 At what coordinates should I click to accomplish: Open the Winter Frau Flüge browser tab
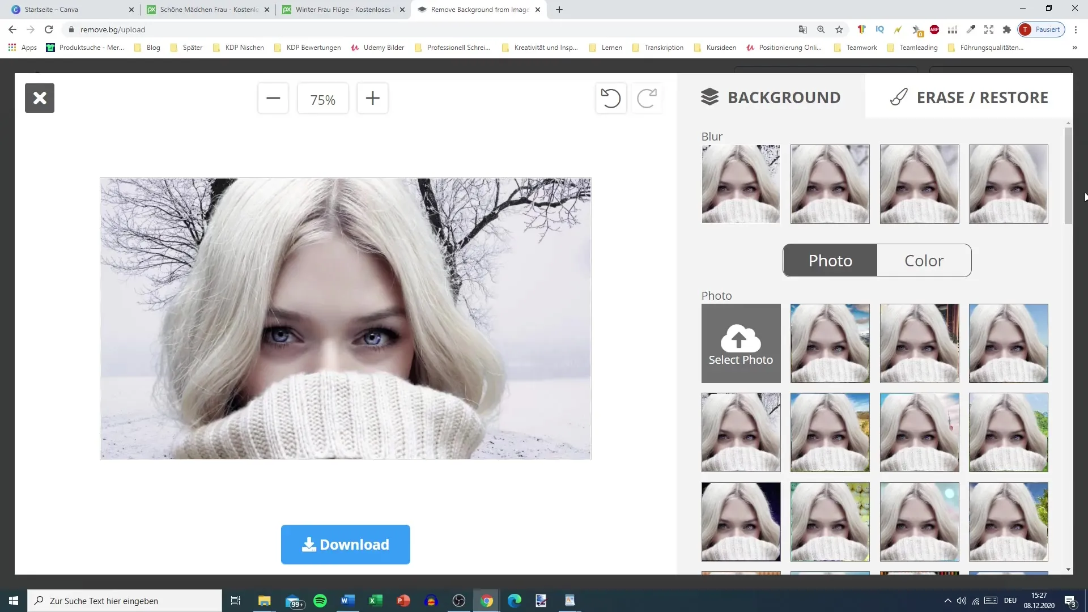coord(343,10)
